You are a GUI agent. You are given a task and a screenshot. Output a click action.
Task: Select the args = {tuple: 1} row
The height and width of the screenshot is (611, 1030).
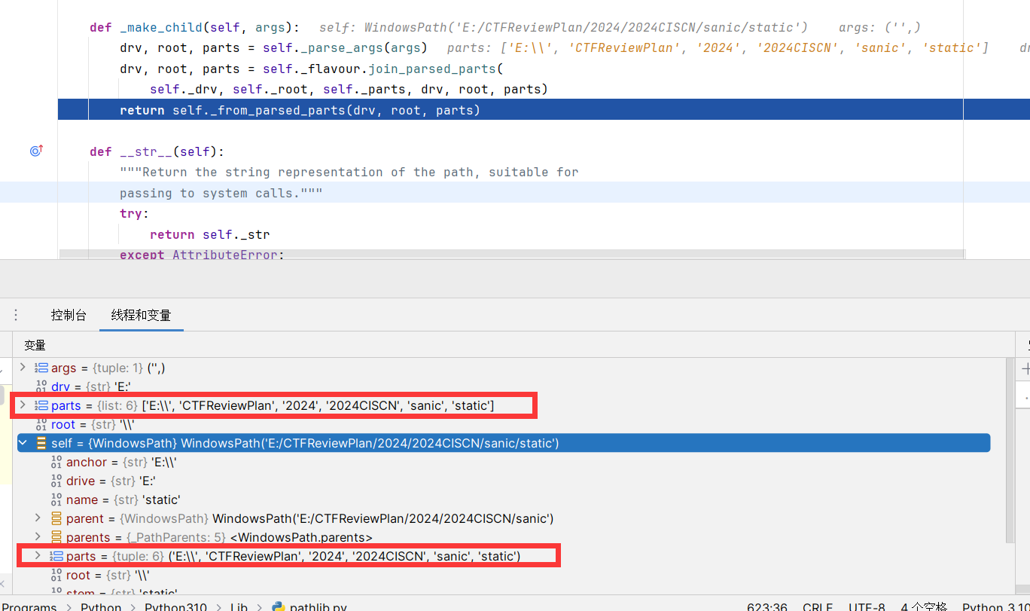pyautogui.click(x=504, y=368)
